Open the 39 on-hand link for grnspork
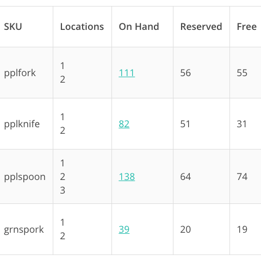Viewport: 261px width, 261px height. [124, 229]
